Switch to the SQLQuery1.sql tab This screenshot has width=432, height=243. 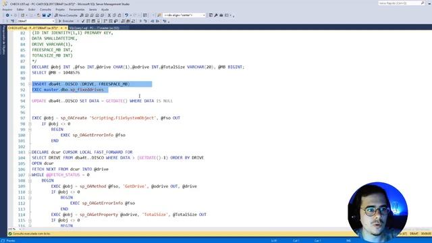coord(94,28)
